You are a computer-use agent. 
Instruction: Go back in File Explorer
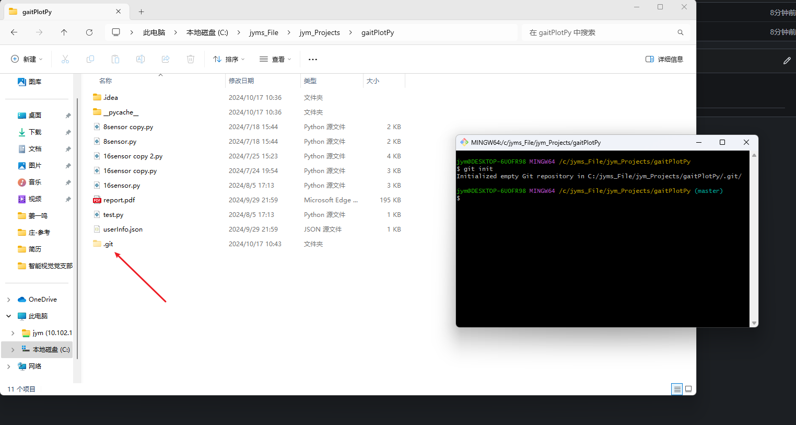(x=14, y=32)
